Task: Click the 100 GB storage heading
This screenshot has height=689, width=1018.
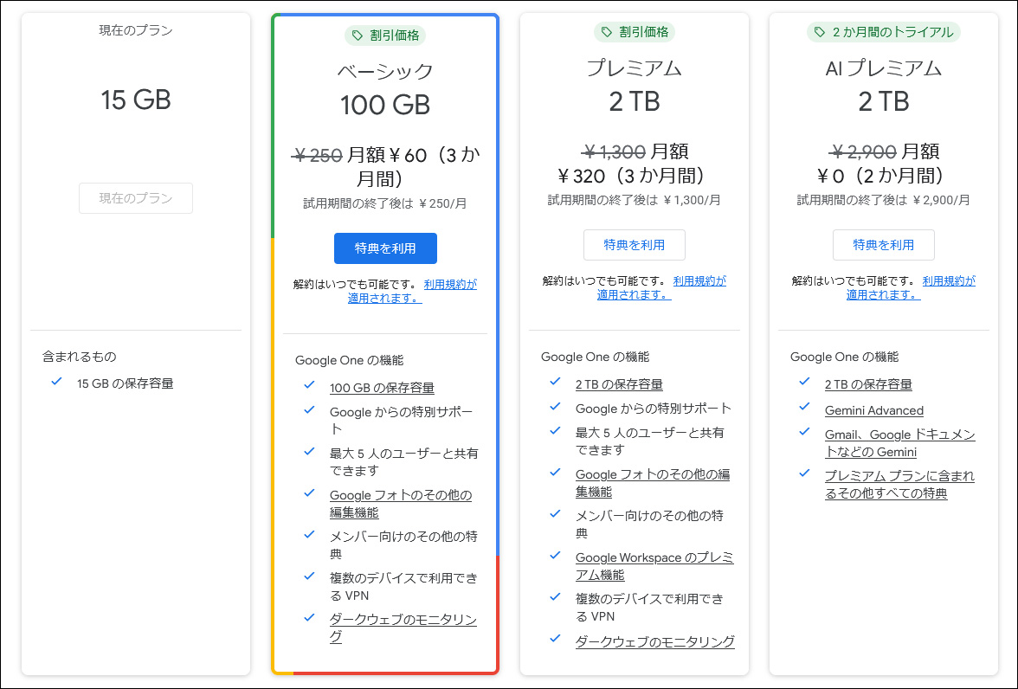Action: pyautogui.click(x=385, y=105)
